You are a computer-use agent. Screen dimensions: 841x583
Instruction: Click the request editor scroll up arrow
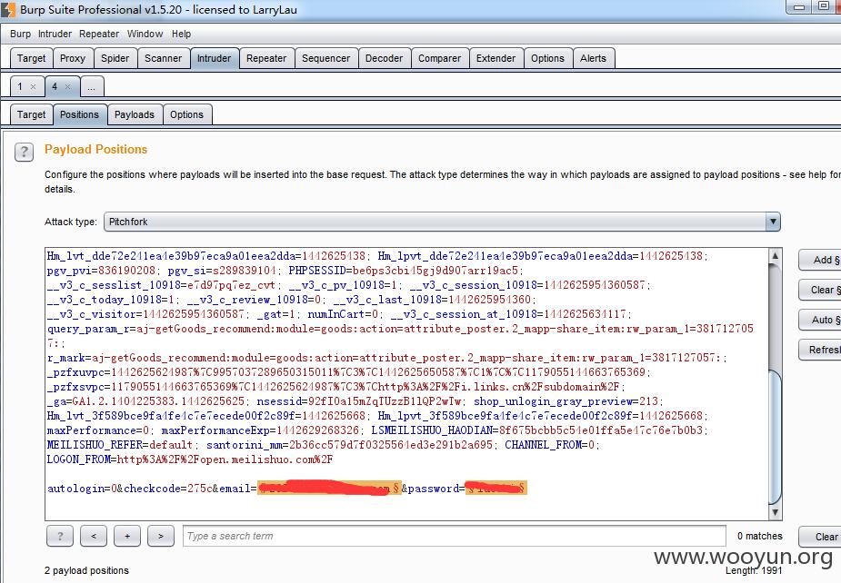tap(775, 255)
